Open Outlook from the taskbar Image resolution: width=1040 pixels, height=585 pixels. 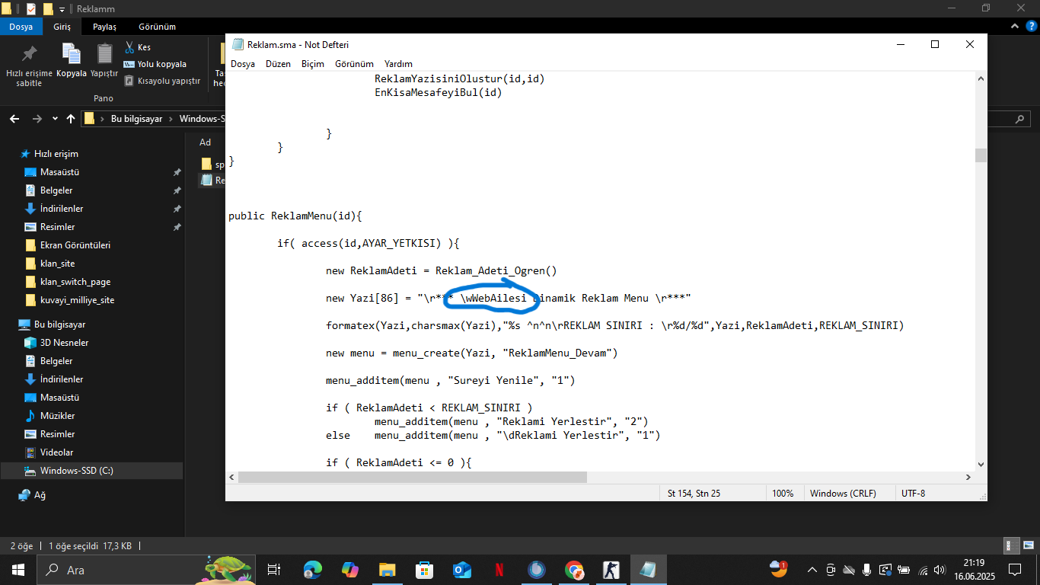pos(462,570)
